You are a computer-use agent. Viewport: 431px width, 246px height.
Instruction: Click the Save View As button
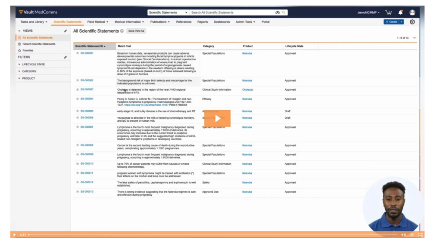coord(136,31)
